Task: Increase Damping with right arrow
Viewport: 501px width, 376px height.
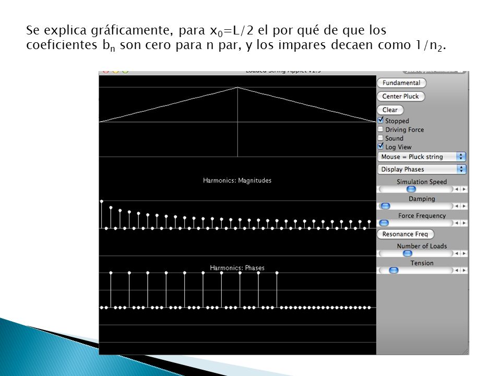Action: [x=464, y=206]
